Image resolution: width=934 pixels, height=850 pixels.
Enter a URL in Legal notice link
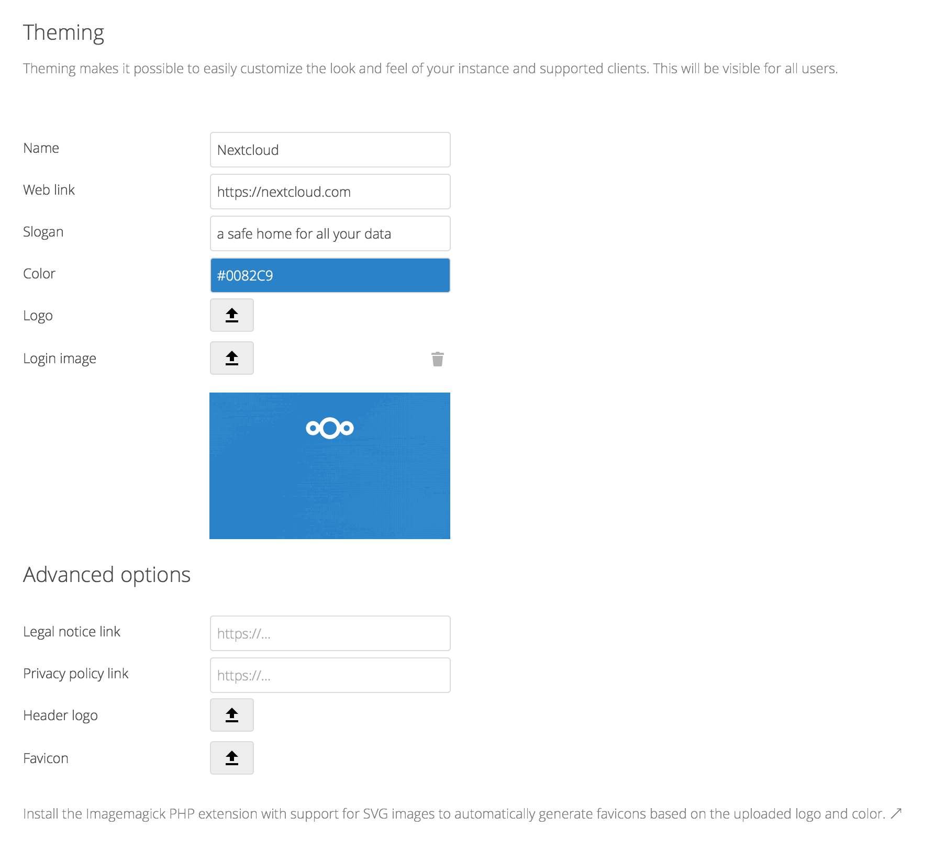[x=329, y=633]
